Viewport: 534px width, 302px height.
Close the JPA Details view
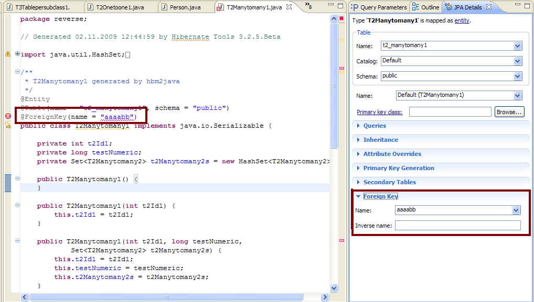click(489, 7)
